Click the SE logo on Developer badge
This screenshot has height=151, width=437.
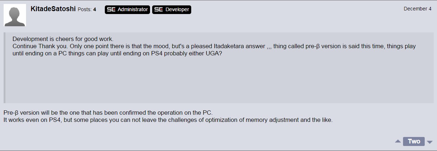click(158, 10)
